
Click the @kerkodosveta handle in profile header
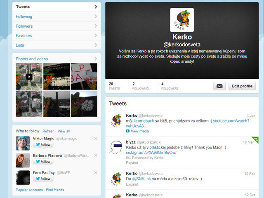click(182, 45)
